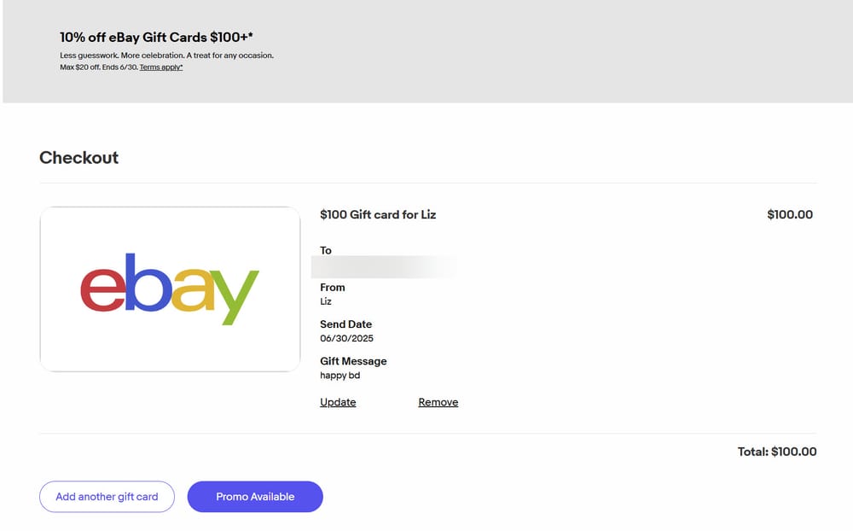Click the $100.00 item price
853x531 pixels.
pyautogui.click(x=789, y=214)
